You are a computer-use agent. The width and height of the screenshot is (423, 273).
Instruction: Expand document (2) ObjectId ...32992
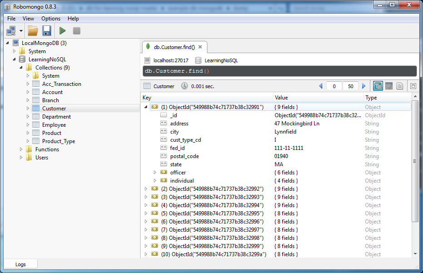[146, 189]
